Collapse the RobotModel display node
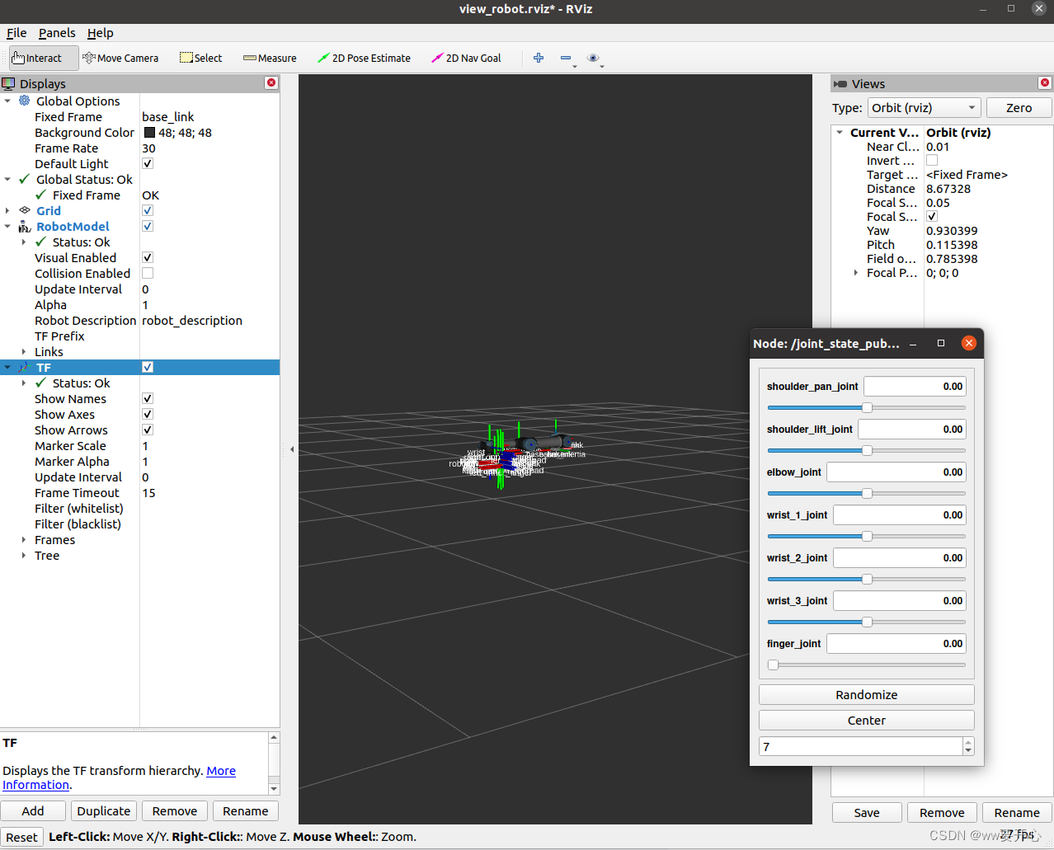Screen dimensions: 1054x850 7,226
